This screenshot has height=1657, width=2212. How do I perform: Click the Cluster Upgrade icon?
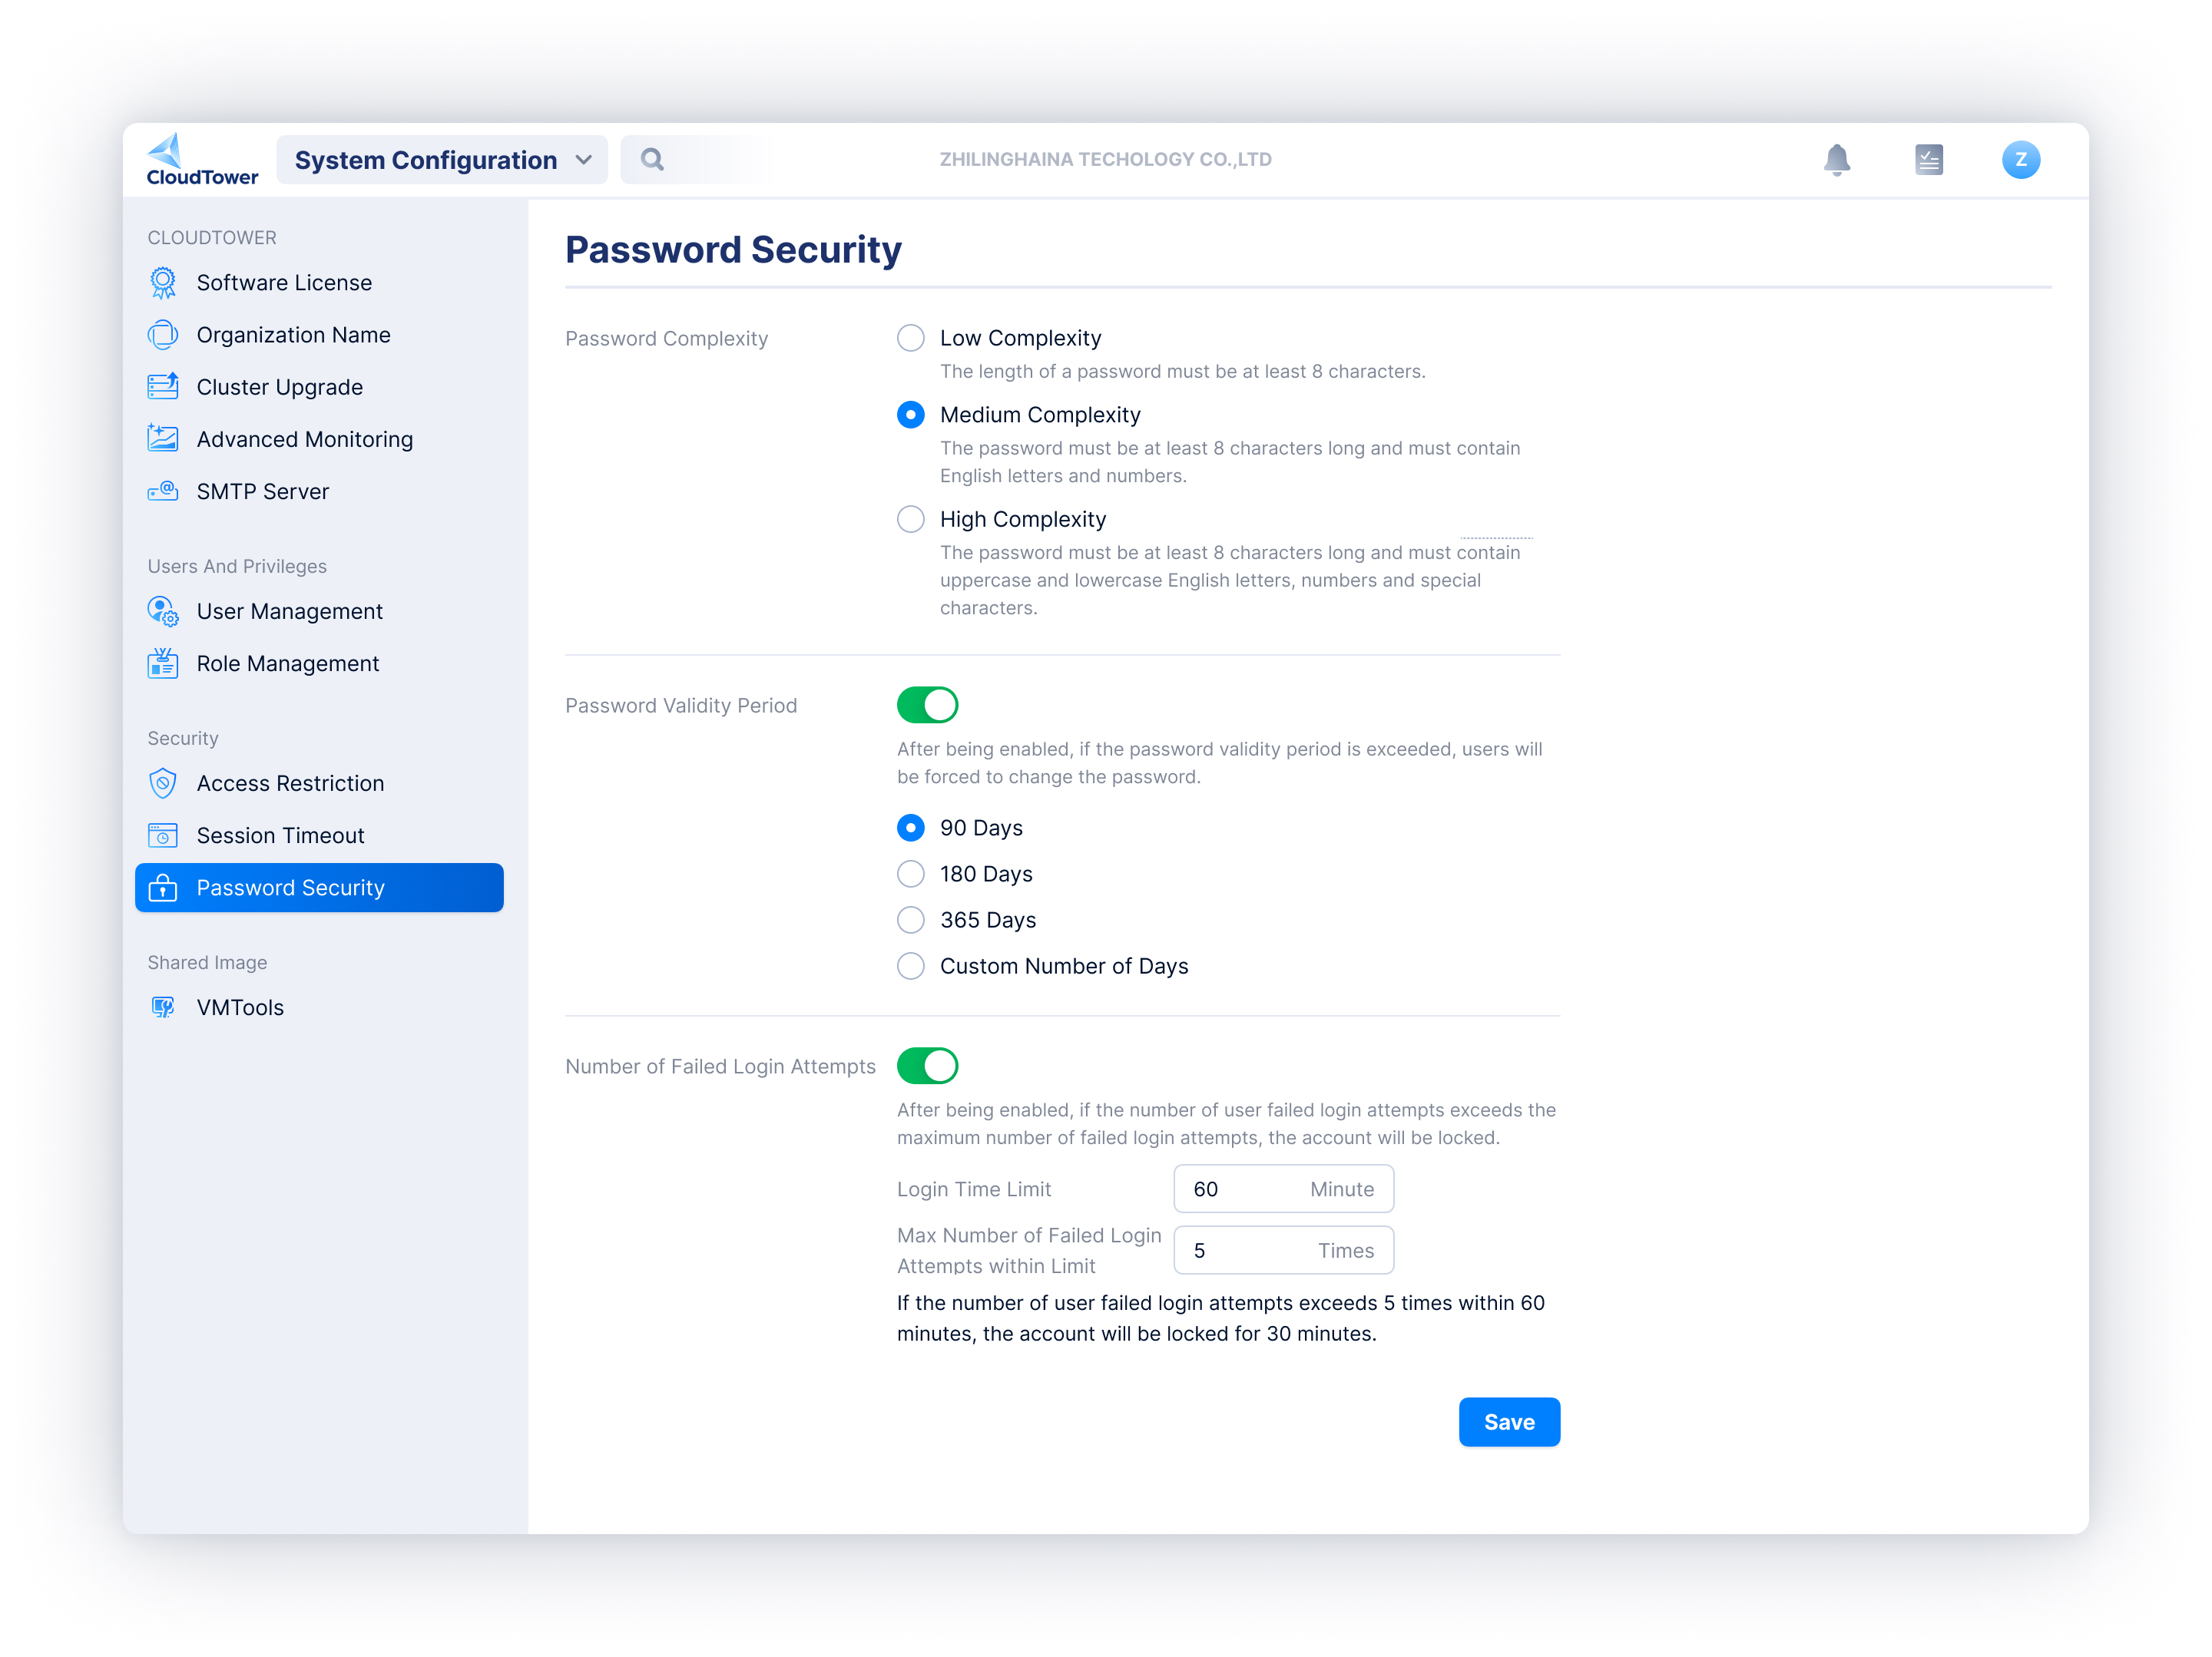[x=163, y=387]
